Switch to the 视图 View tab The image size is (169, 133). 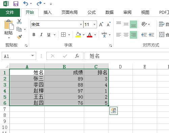(145, 12)
